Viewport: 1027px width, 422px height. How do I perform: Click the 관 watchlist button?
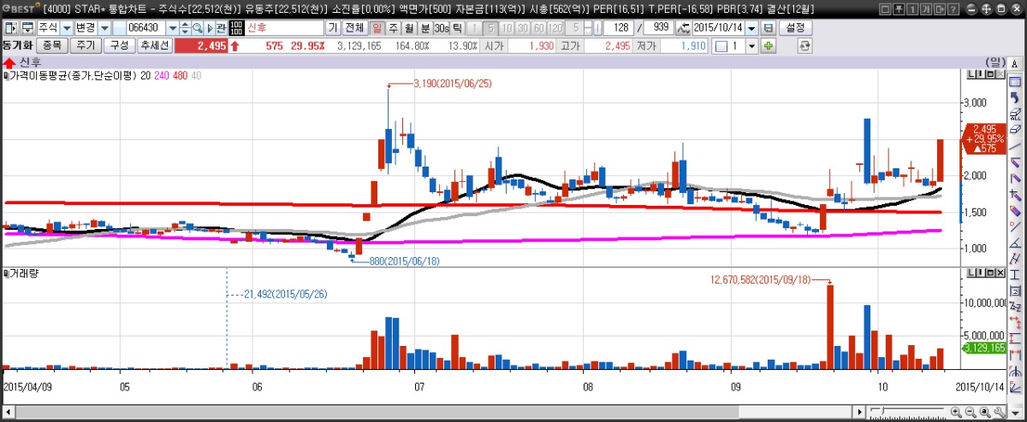tap(221, 27)
